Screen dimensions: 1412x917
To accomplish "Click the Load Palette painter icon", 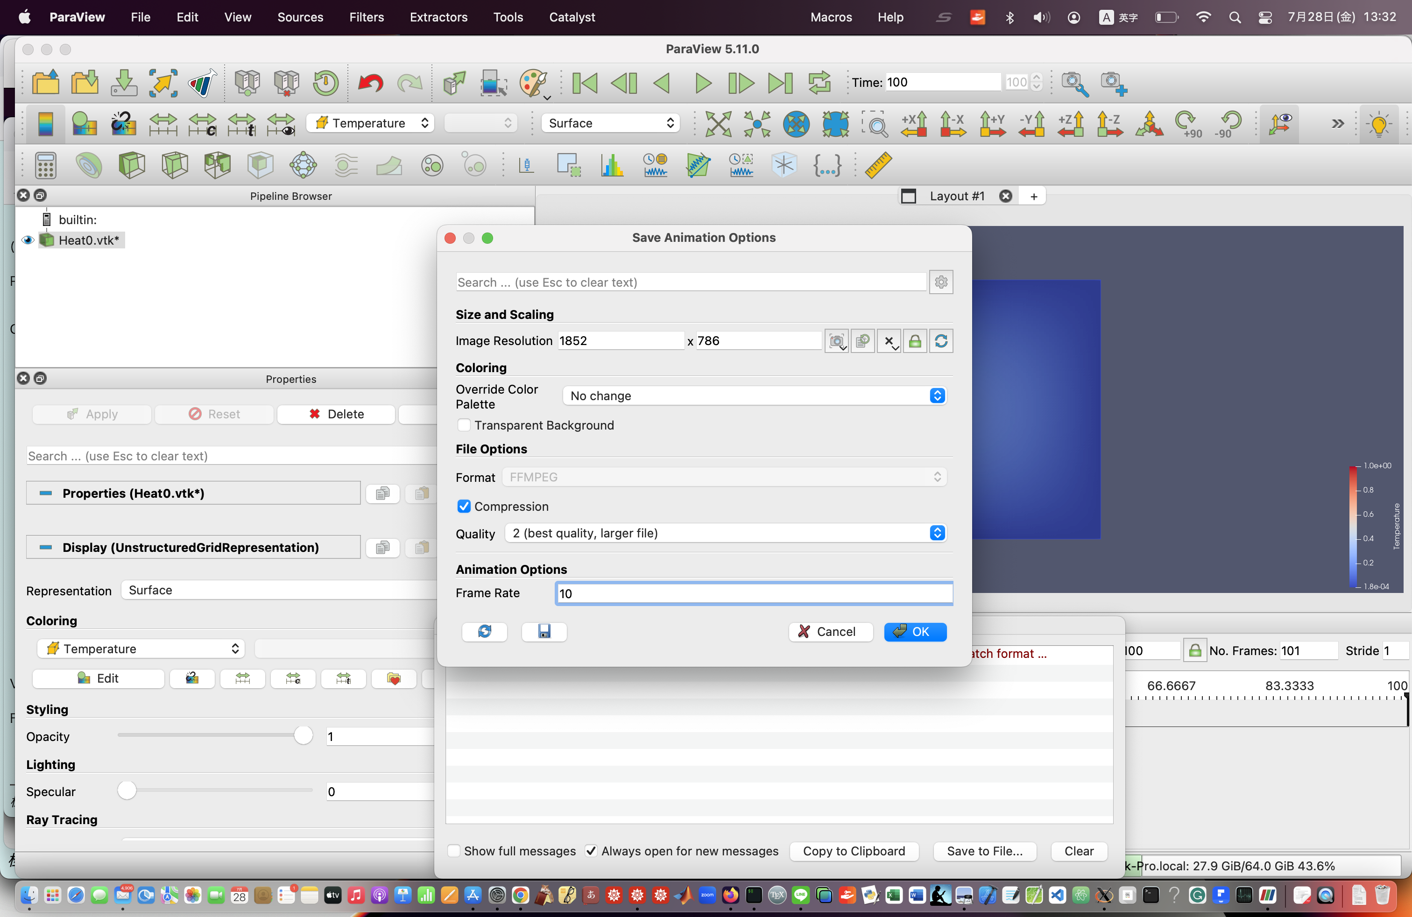I will pyautogui.click(x=534, y=83).
